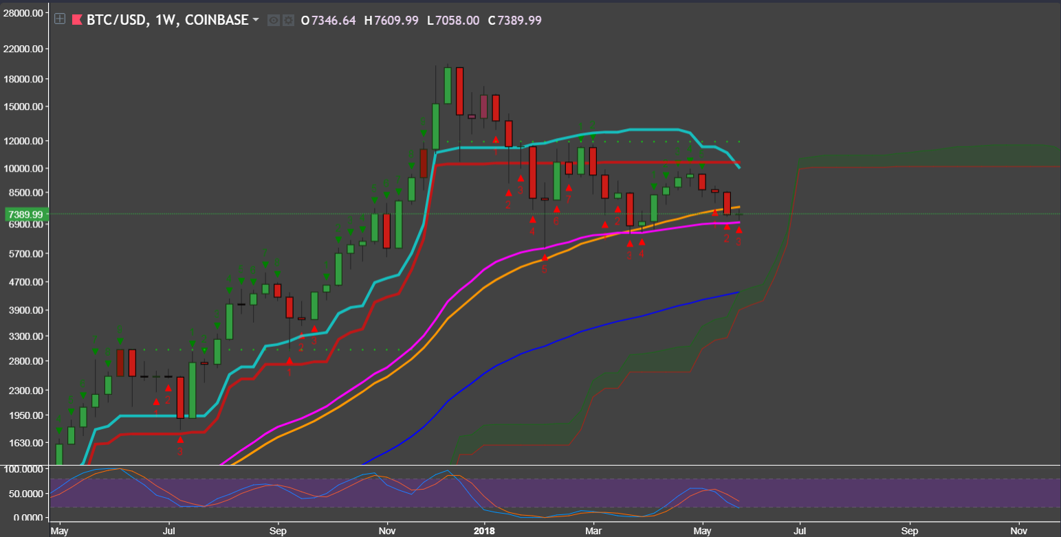Click the green 7389.99 current price tag on the price axis
Image resolution: width=1061 pixels, height=537 pixels.
[x=25, y=214]
